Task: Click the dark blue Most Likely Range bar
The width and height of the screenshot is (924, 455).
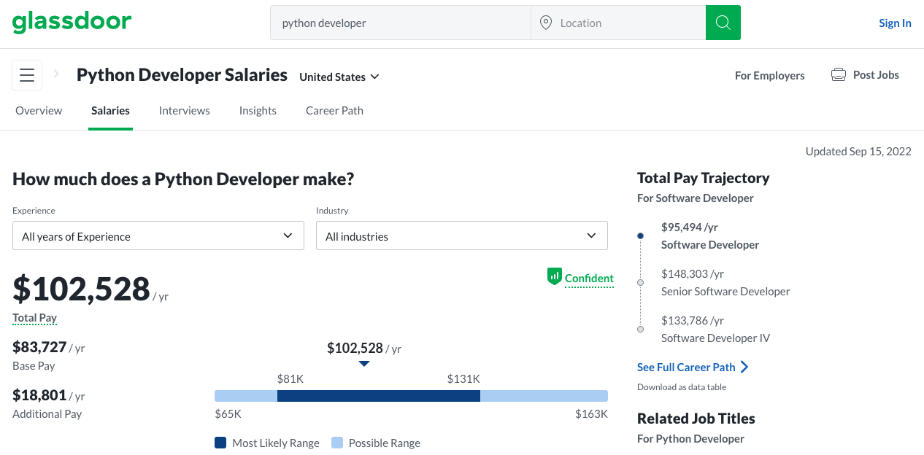Action: coord(379,396)
